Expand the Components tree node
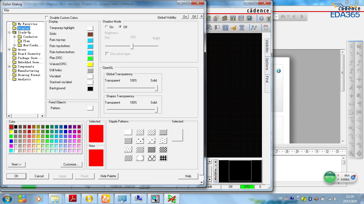Viewport: 364px width, 204px height. [x=9, y=66]
